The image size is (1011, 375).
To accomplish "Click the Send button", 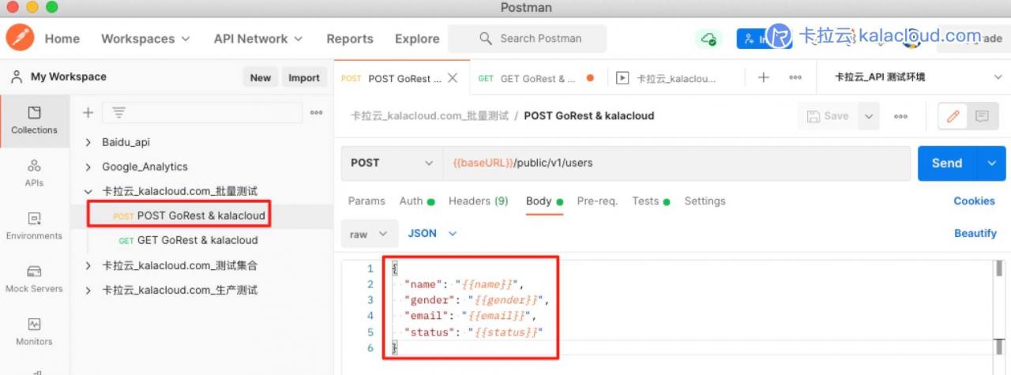I will click(947, 163).
